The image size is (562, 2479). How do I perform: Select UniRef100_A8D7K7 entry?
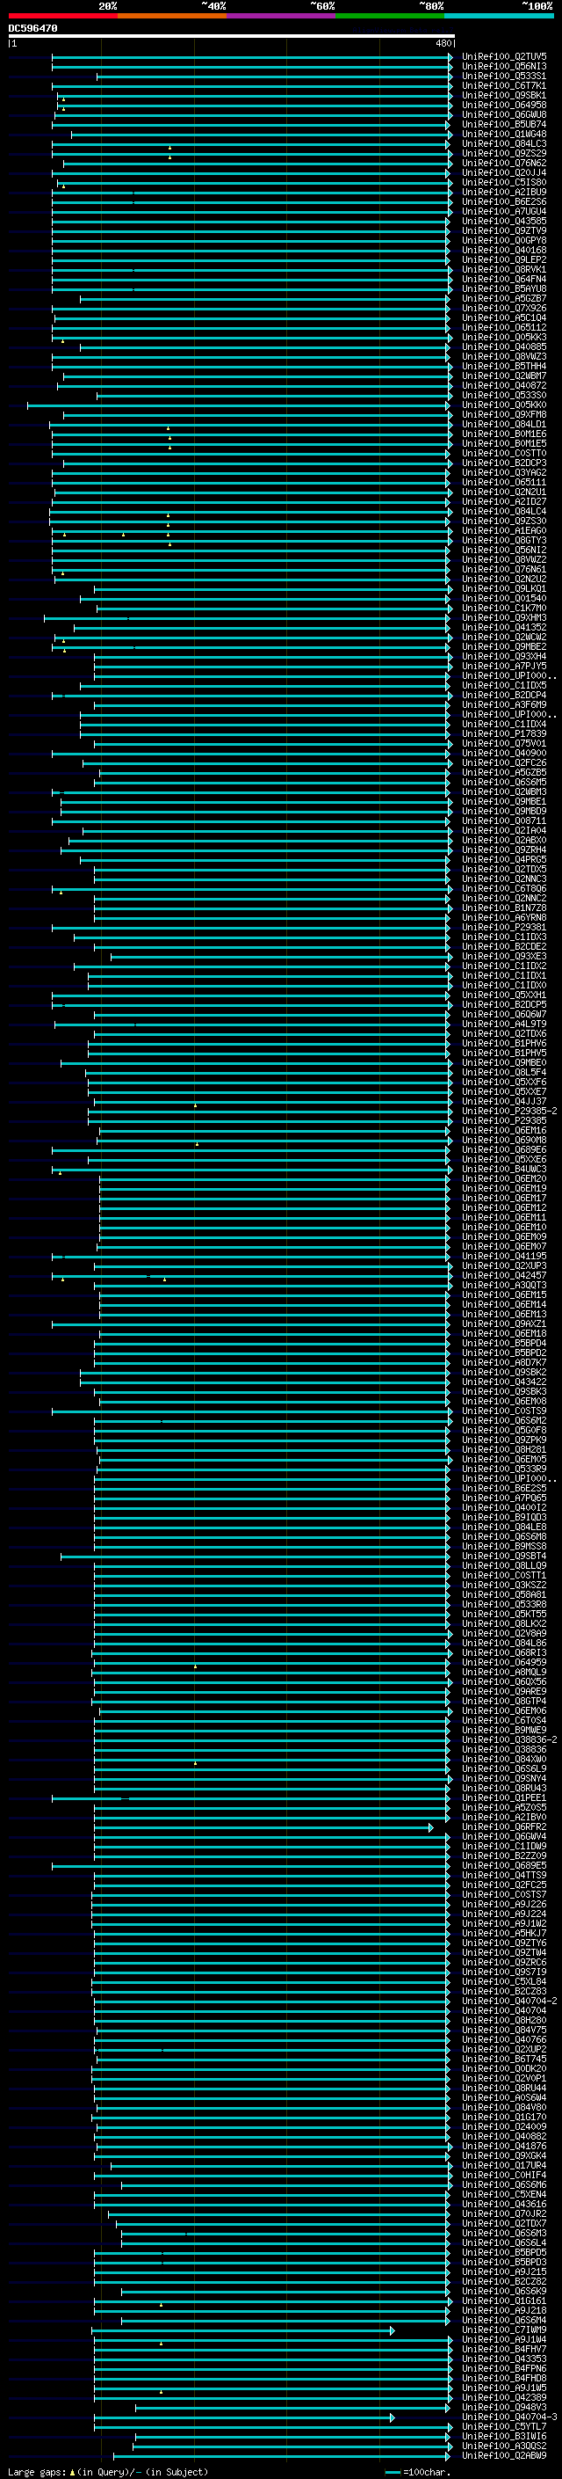pyautogui.click(x=503, y=1361)
